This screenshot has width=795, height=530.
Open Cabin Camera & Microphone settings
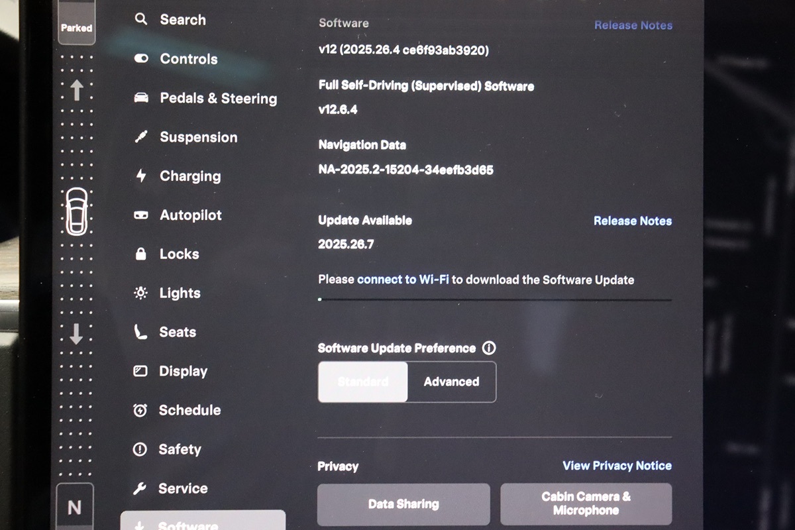(x=586, y=503)
